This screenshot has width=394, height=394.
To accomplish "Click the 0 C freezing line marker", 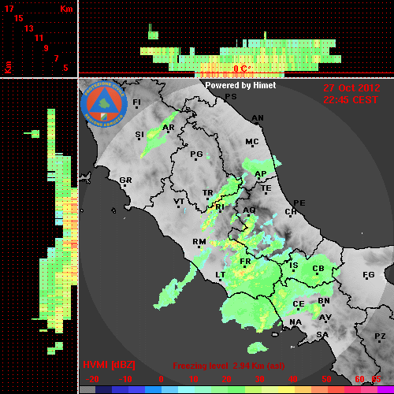I will coord(240,69).
